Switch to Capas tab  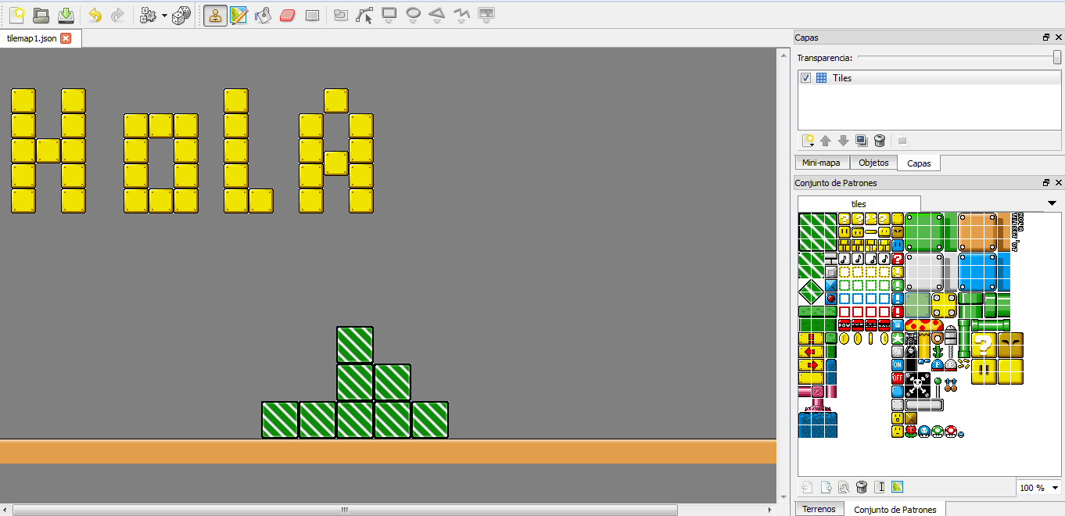(x=919, y=163)
